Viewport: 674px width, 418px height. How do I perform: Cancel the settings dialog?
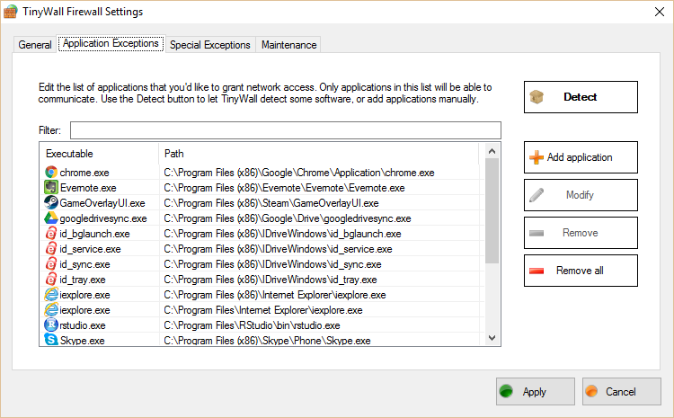point(622,391)
